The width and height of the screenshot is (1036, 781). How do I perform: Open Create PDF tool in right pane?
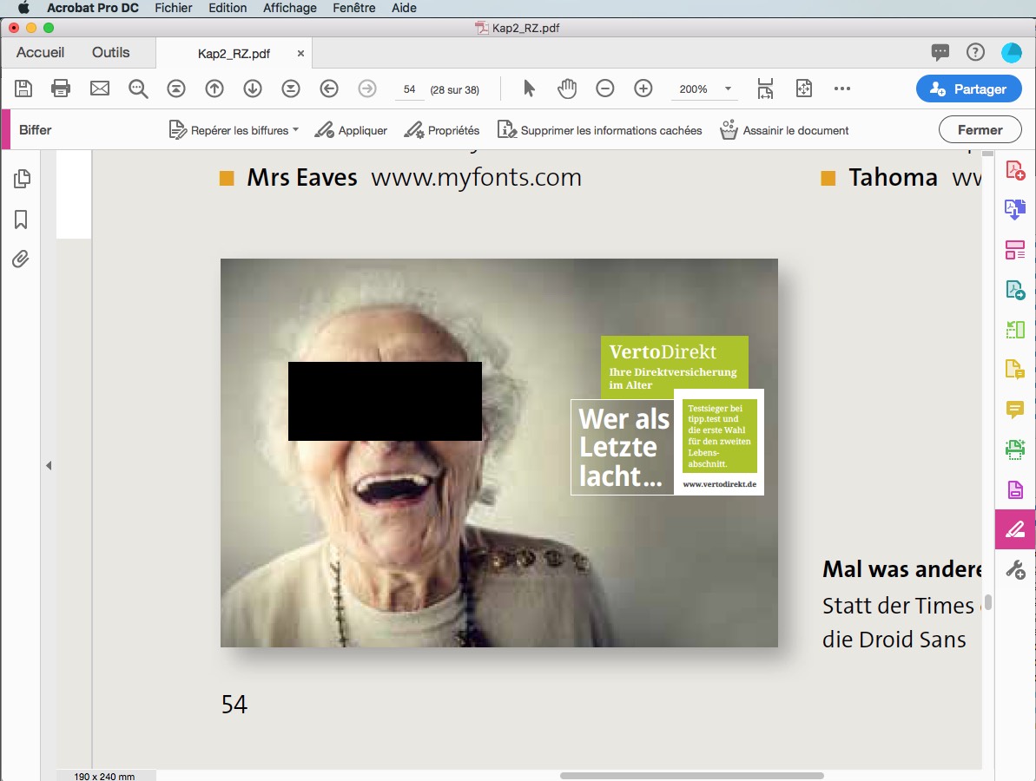pos(1015,170)
